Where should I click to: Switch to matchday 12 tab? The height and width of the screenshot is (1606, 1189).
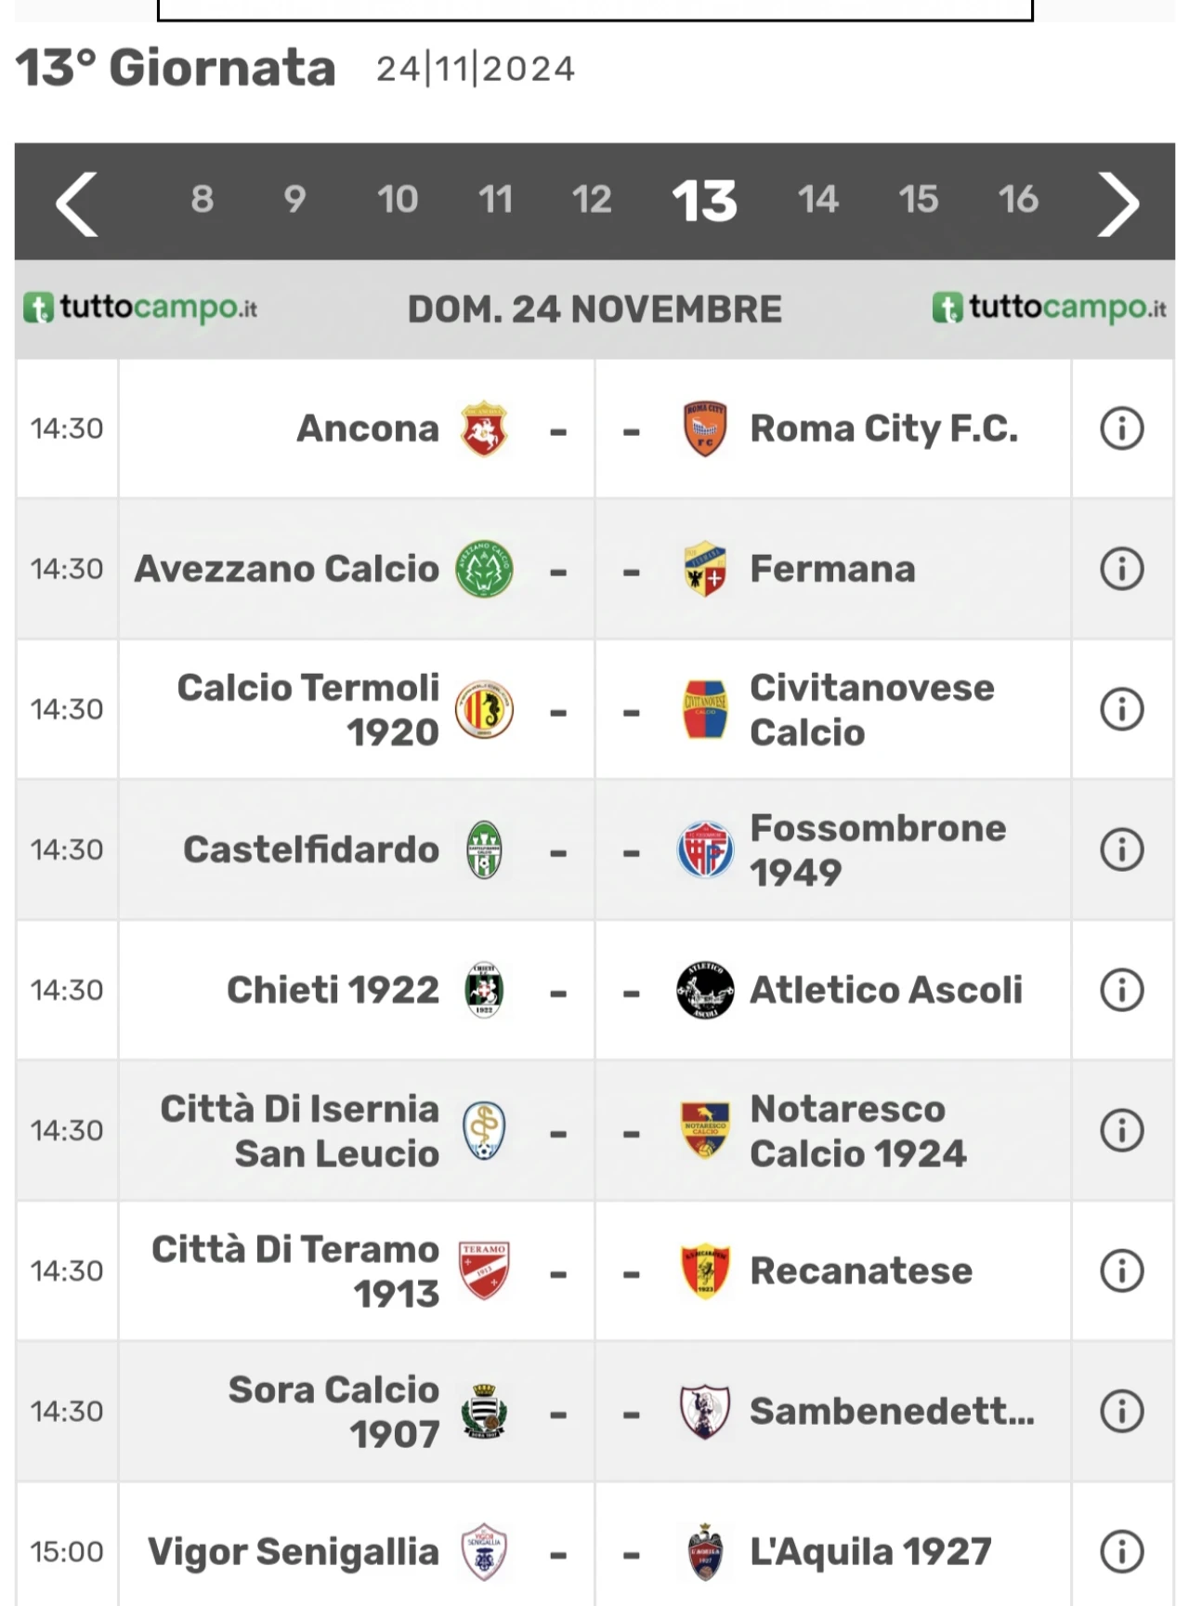coord(592,200)
